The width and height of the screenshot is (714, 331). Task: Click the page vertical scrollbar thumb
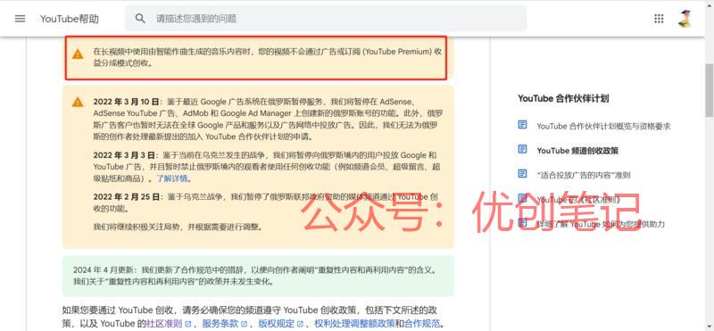709,90
